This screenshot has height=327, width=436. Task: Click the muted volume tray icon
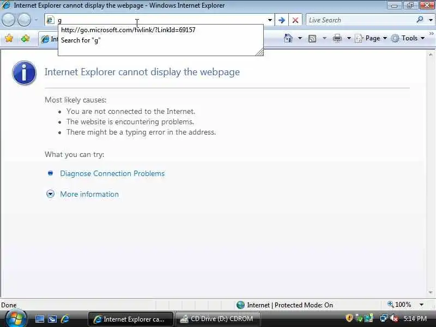[x=393, y=318]
